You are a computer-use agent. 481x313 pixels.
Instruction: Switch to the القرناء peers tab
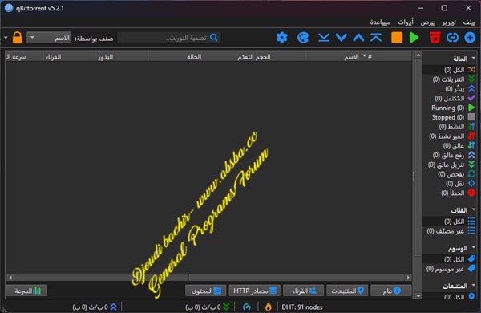(303, 291)
